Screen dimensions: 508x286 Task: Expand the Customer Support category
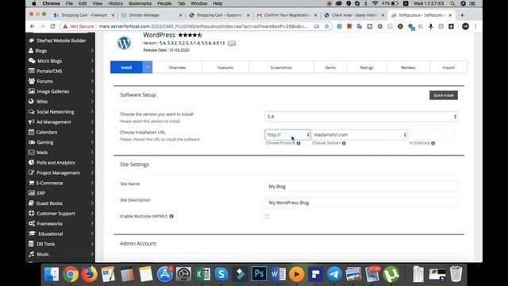tap(92, 214)
